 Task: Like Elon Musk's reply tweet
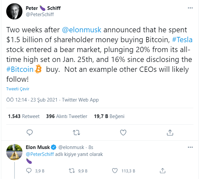coord(115,171)
